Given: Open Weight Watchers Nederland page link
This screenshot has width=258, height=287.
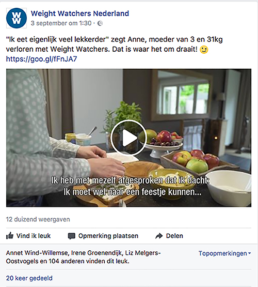Looking at the screenshot, I should [x=80, y=13].
